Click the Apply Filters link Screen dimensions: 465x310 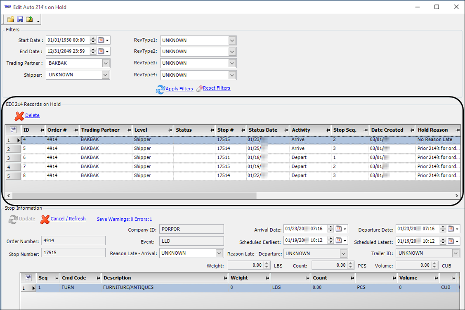point(179,89)
